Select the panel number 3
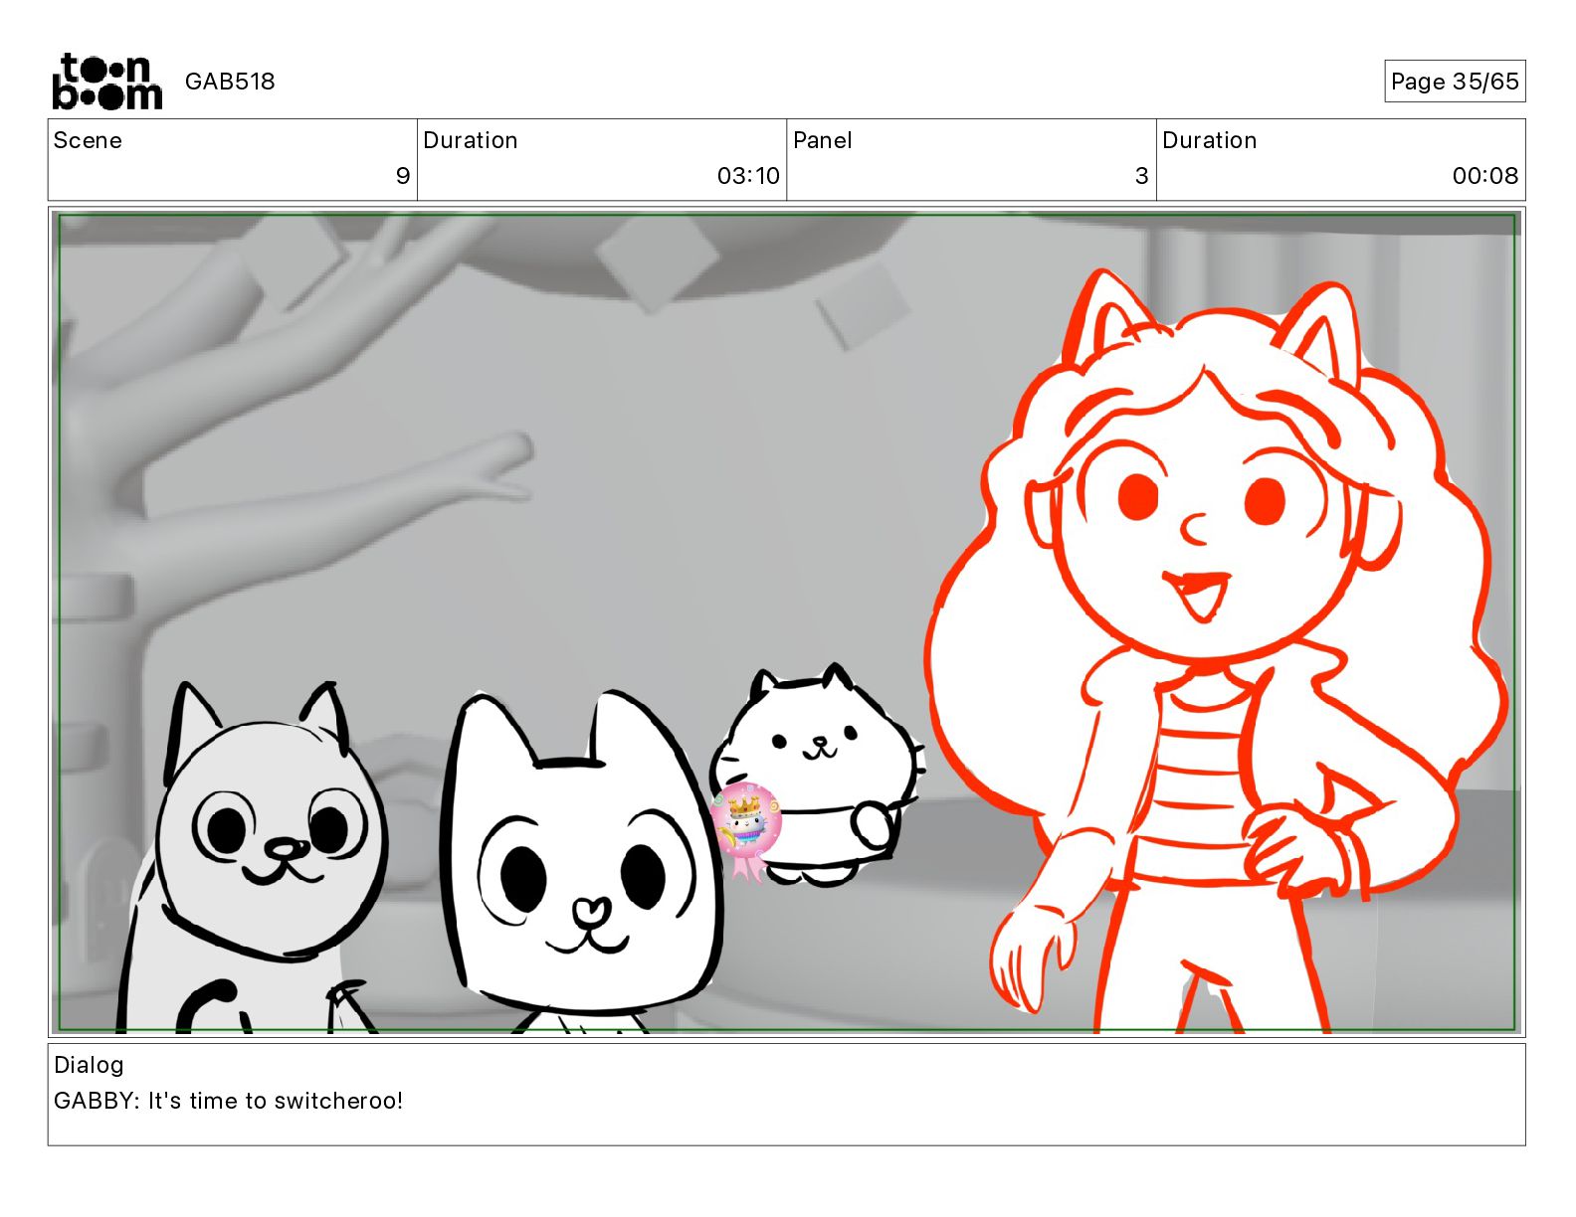1576x1217 pixels. point(1142,176)
